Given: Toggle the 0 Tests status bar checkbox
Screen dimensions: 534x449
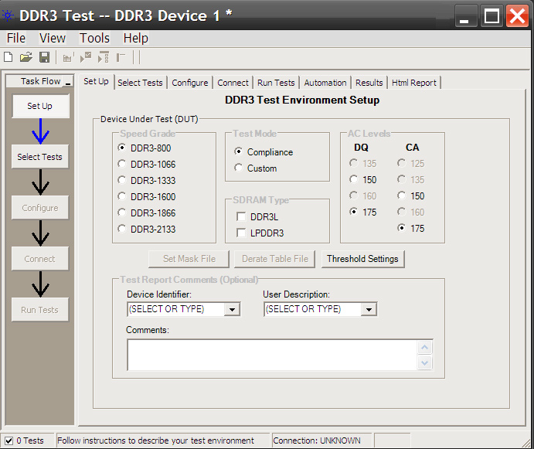Looking at the screenshot, I should click(x=9, y=440).
